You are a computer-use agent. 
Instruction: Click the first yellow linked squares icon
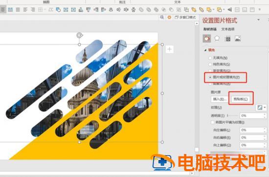pos(194,10)
